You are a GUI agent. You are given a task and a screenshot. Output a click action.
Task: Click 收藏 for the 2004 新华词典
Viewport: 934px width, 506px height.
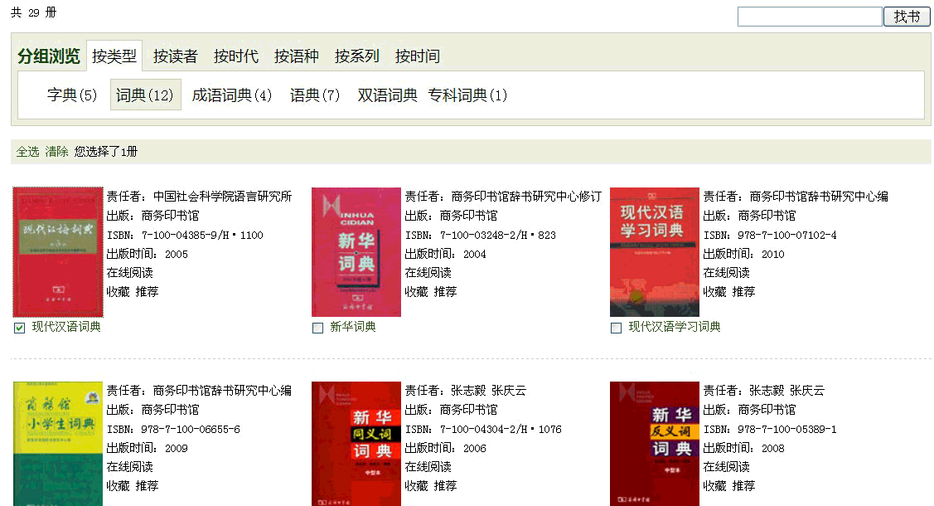click(416, 291)
